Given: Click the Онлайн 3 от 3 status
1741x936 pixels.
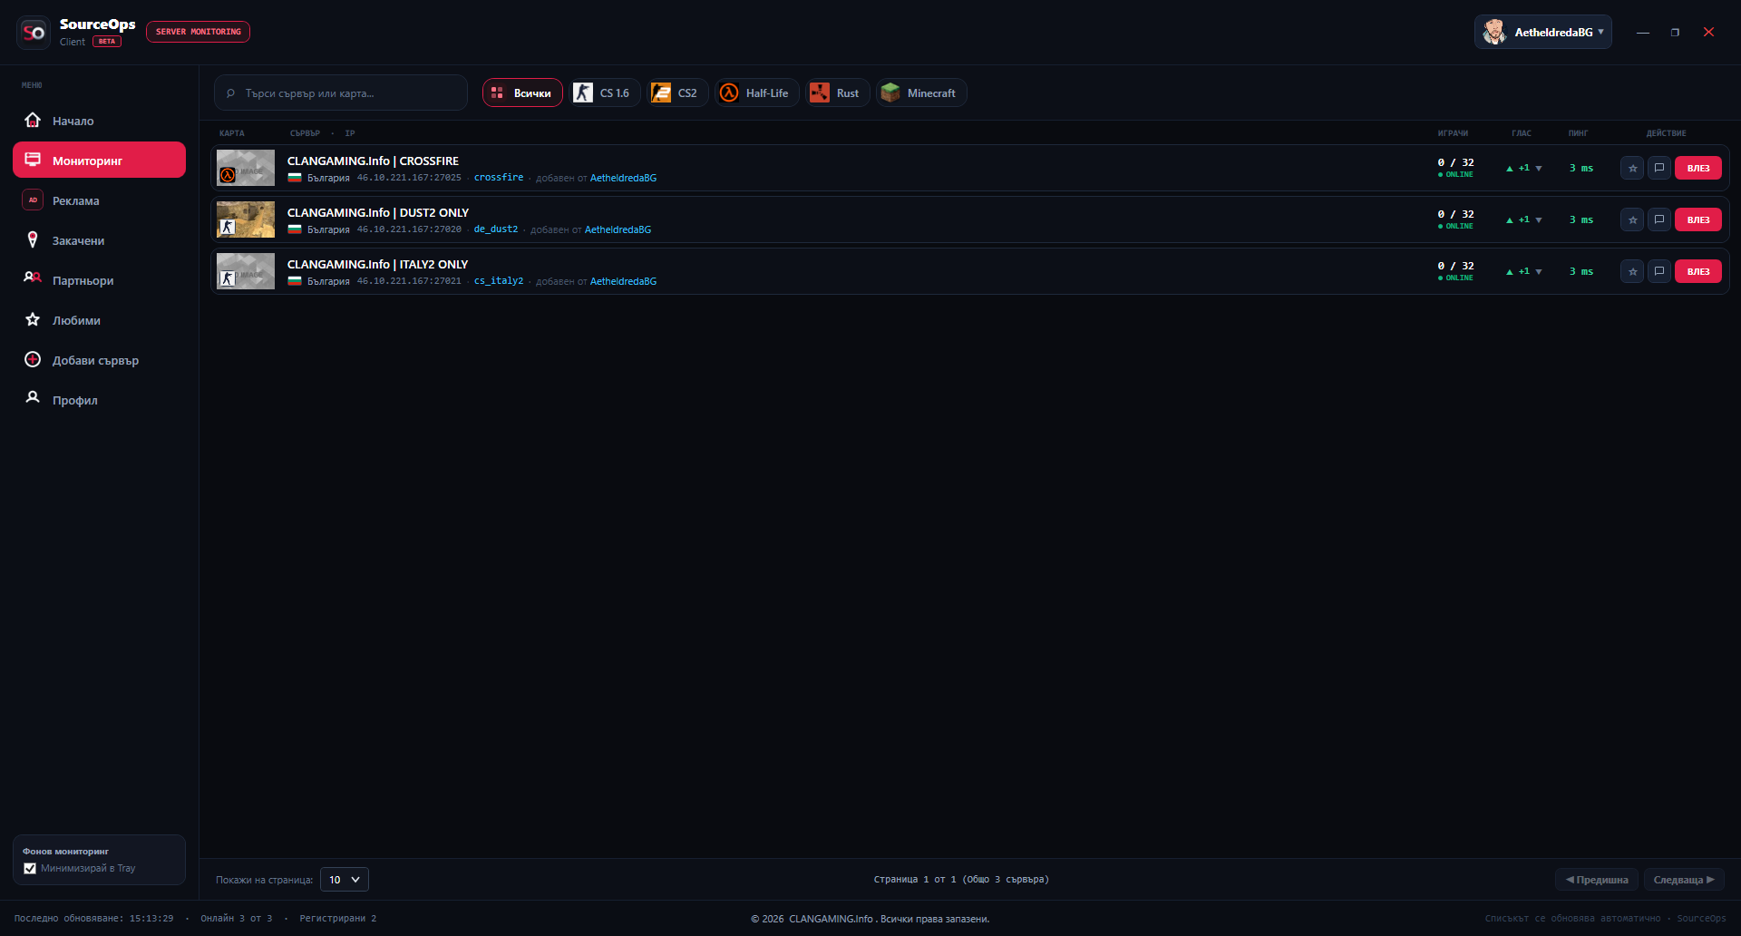Looking at the screenshot, I should (x=237, y=919).
